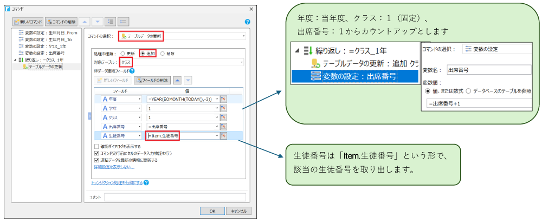
Task: Click 変数名 field containing 出席番号 in the callout
Action: coord(489,70)
